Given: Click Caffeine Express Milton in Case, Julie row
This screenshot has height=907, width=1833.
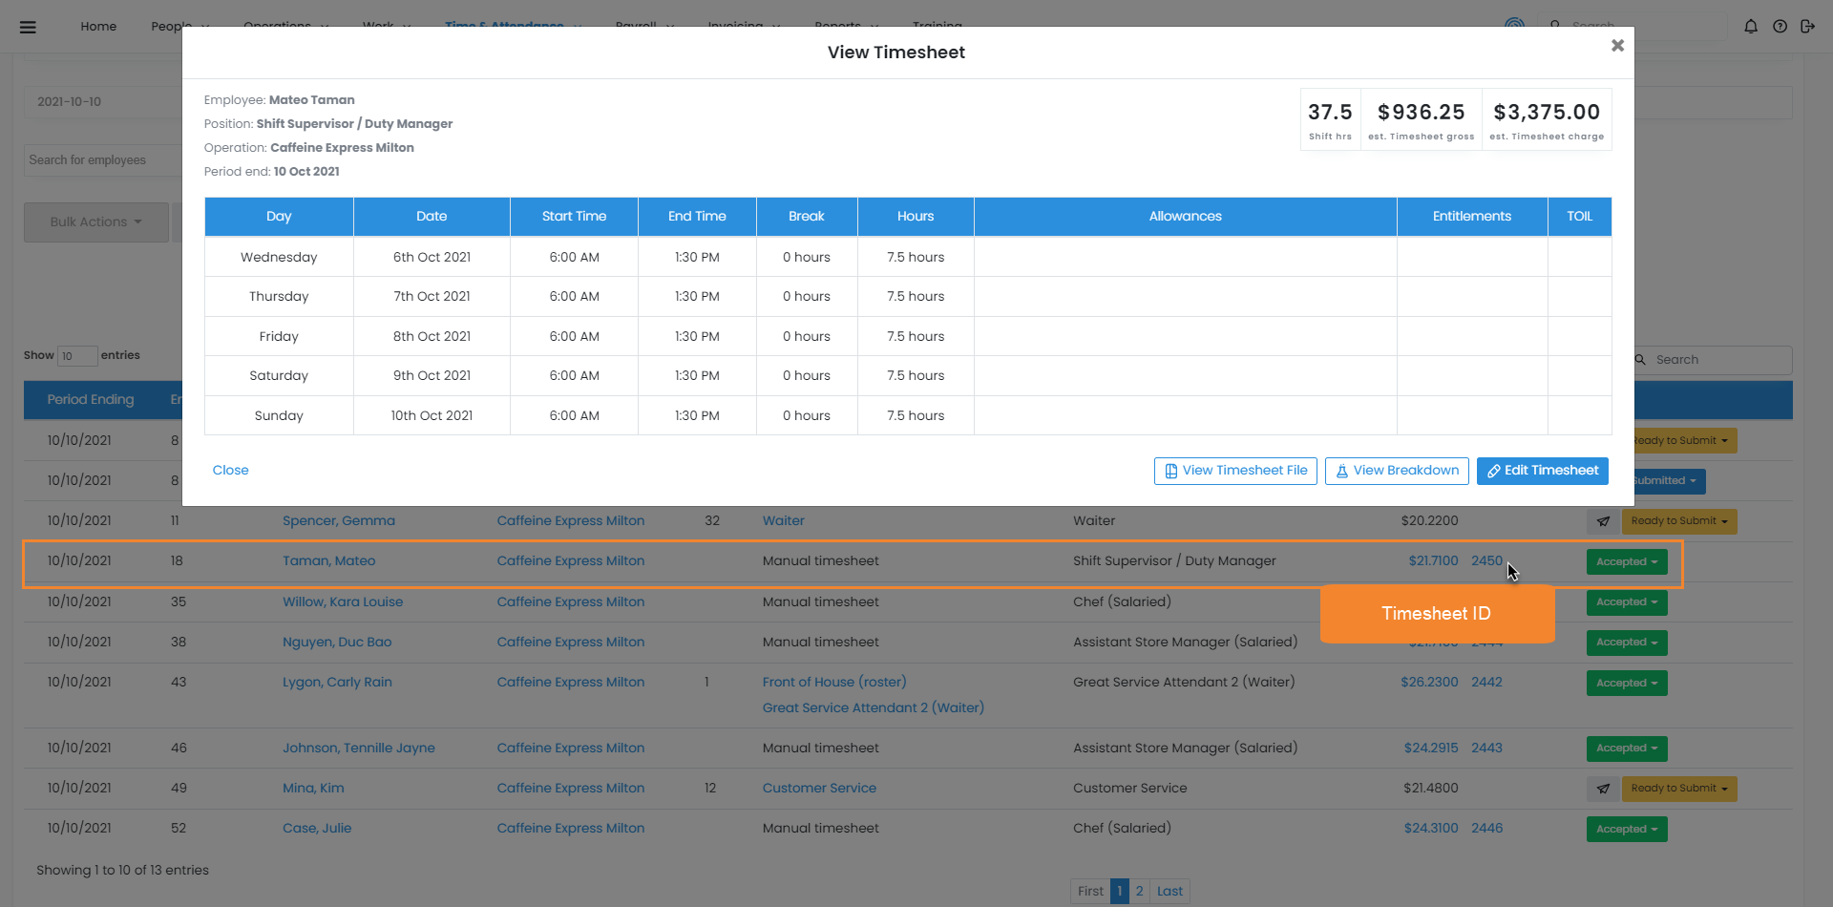Looking at the screenshot, I should 571,828.
